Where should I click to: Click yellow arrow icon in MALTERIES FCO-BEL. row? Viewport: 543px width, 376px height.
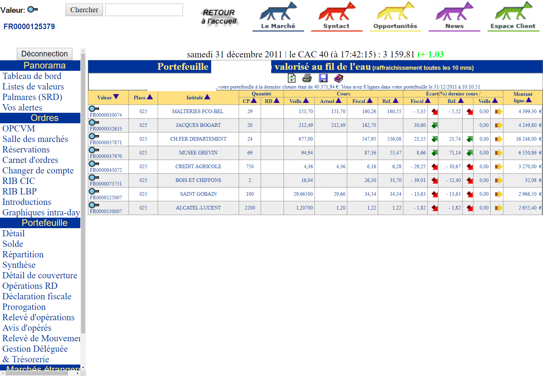point(498,111)
